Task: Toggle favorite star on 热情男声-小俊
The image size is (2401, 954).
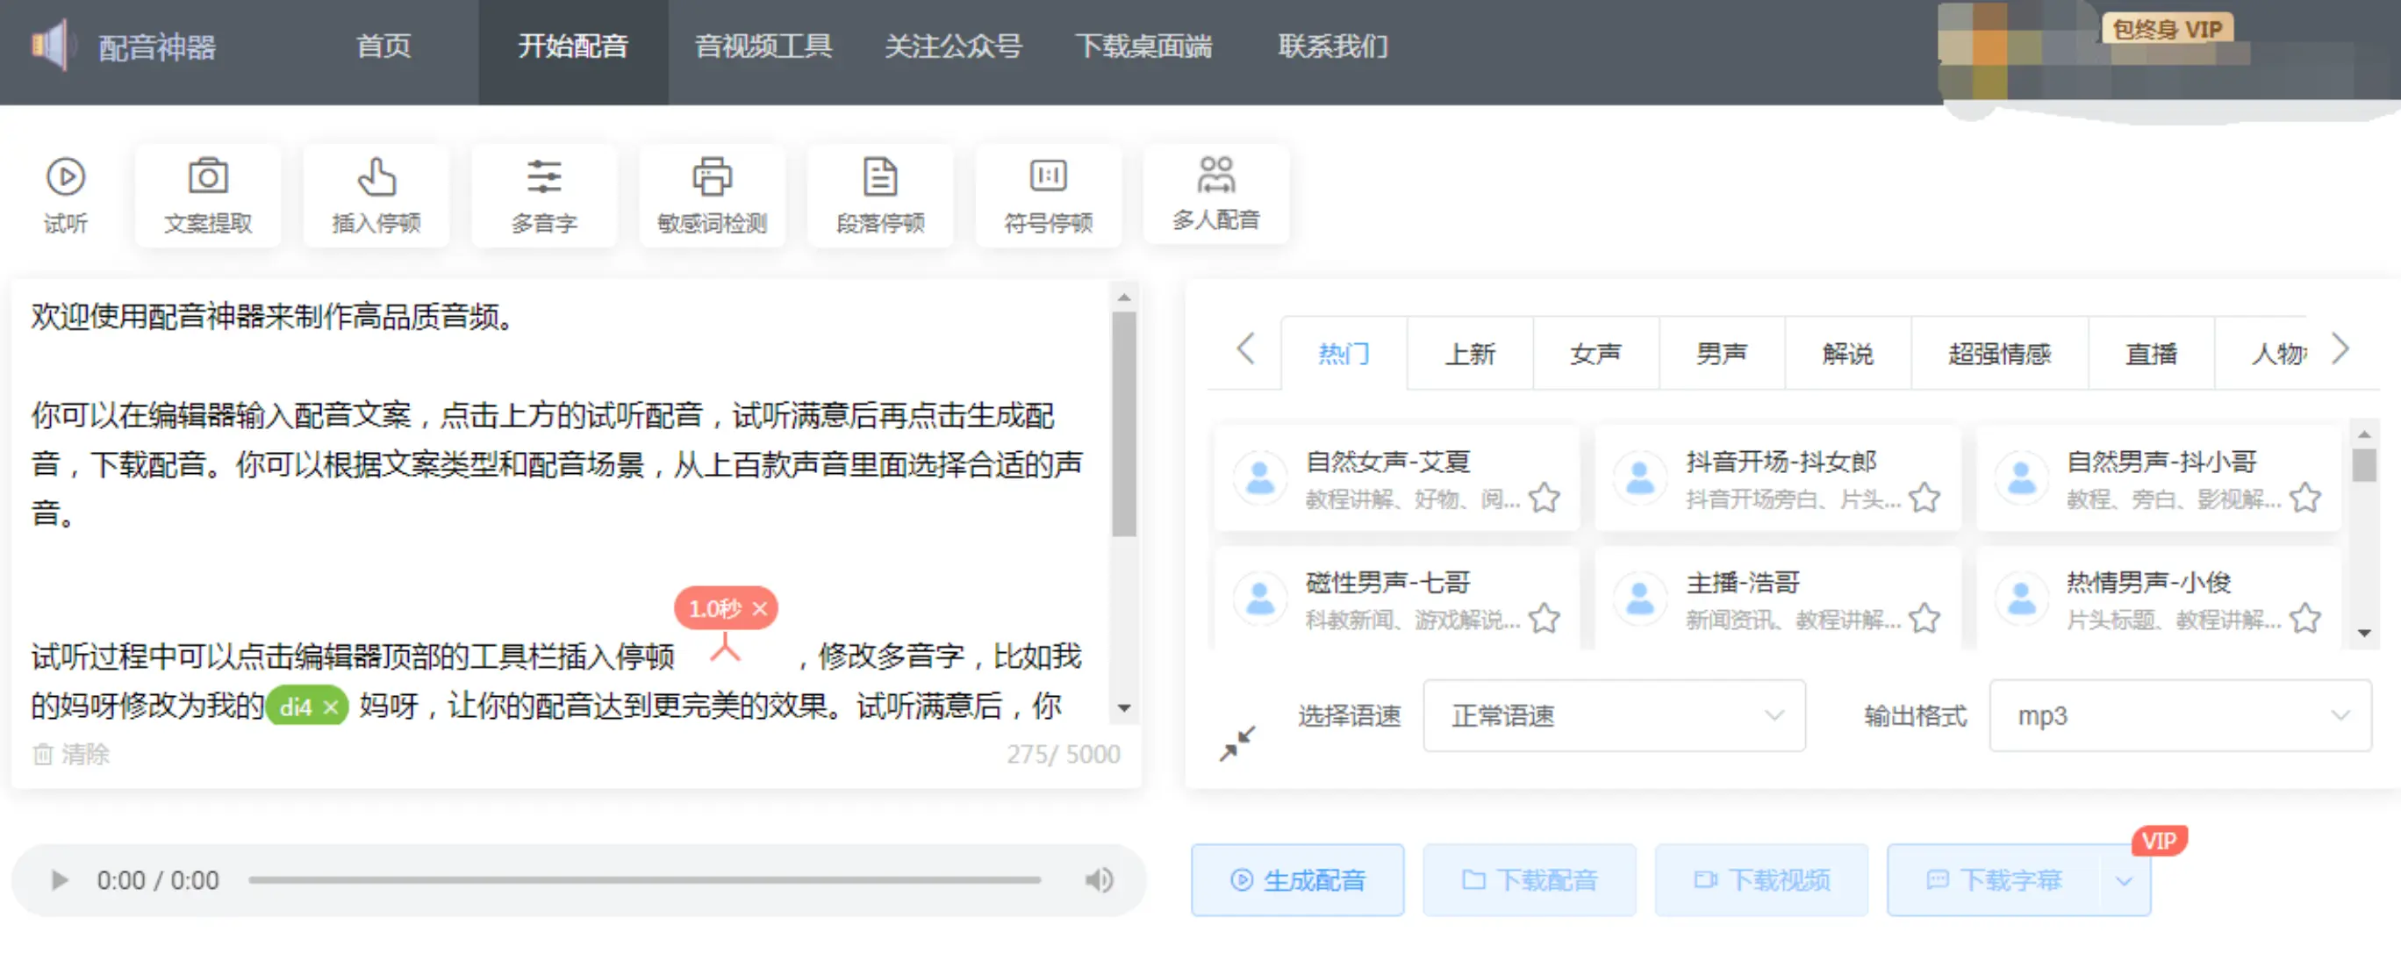Action: (x=2305, y=618)
